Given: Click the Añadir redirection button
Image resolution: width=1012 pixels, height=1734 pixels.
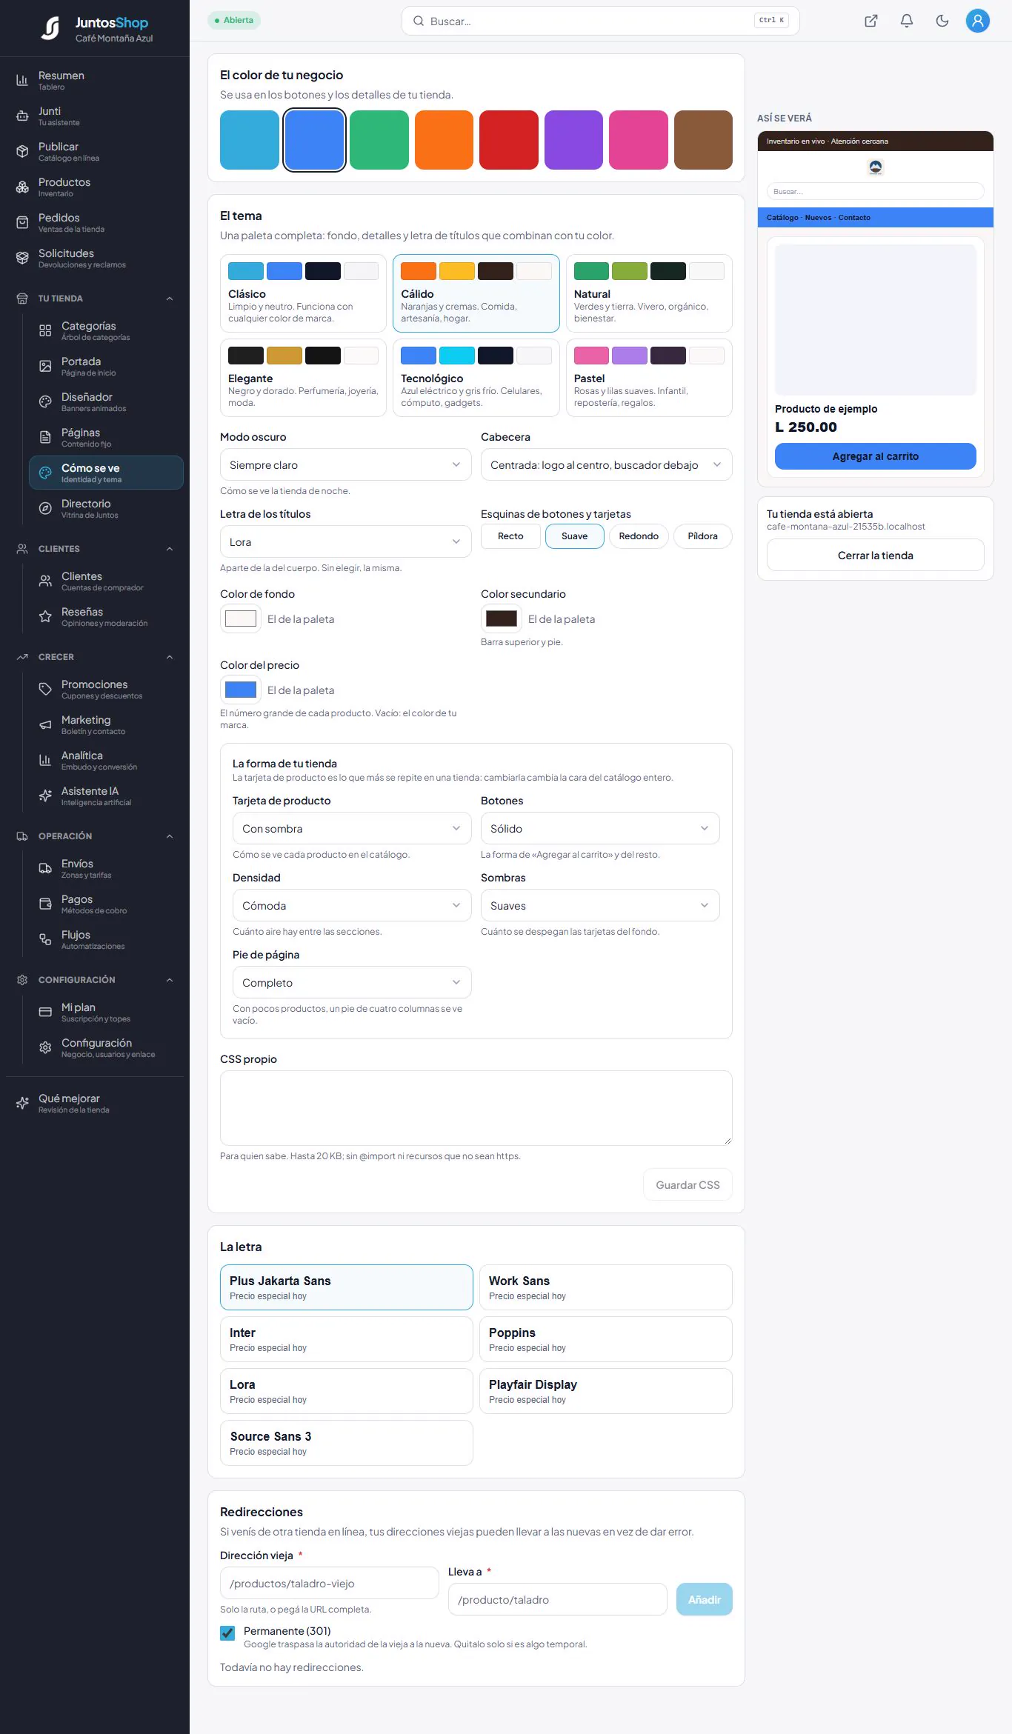Looking at the screenshot, I should click(704, 1599).
